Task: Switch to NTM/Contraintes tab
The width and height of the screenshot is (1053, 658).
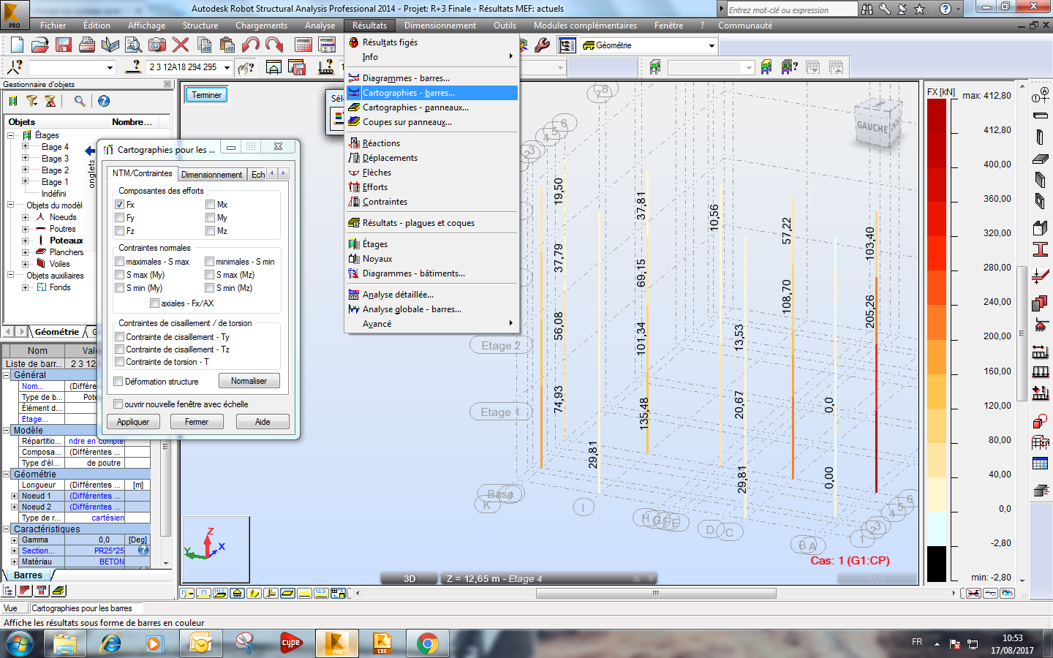Action: (142, 173)
